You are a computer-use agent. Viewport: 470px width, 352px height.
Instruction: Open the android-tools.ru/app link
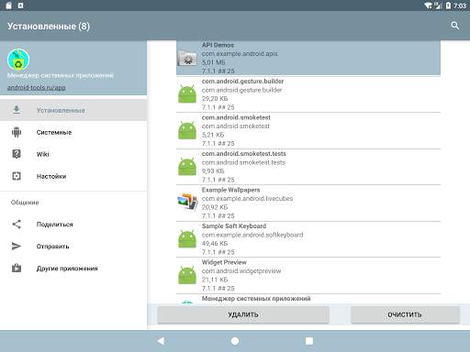click(36, 87)
